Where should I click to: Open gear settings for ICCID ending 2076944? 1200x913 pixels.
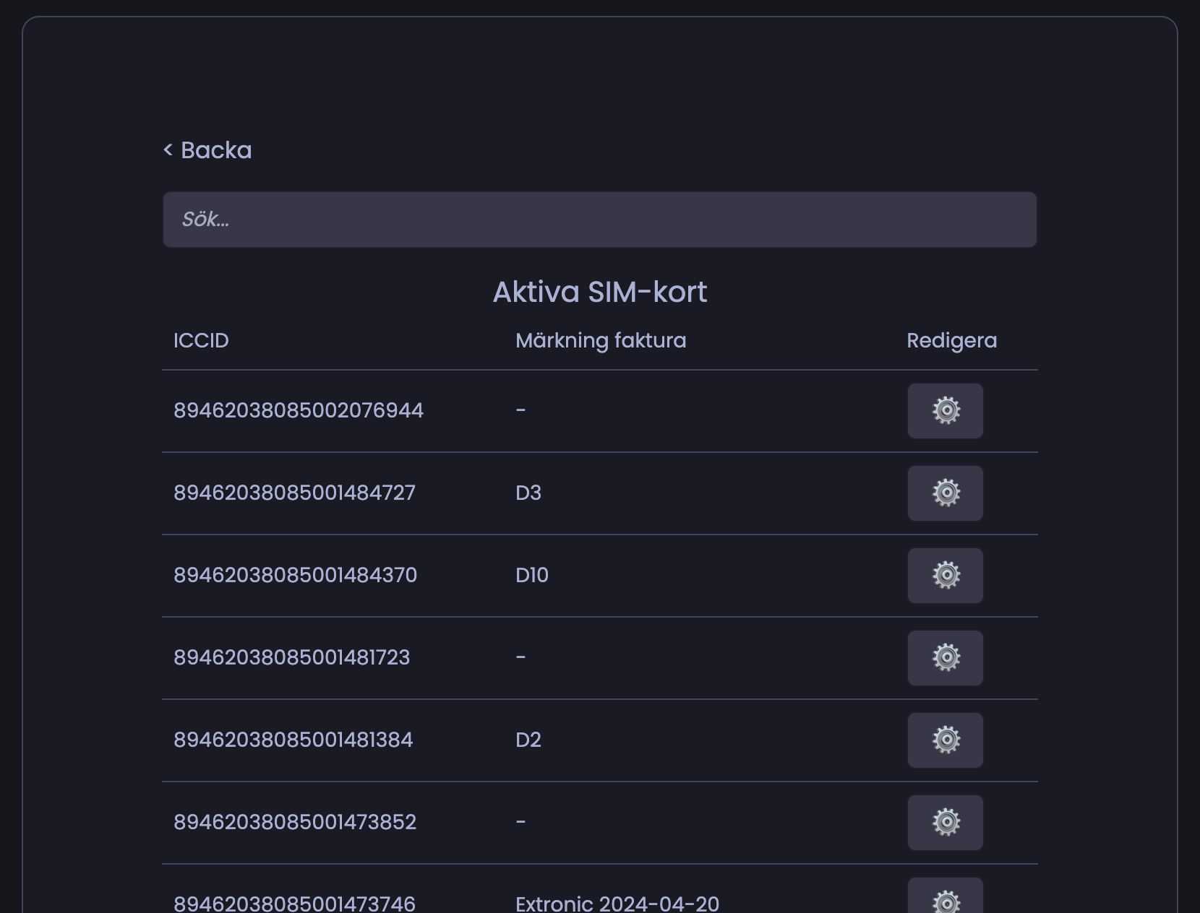[x=945, y=411]
